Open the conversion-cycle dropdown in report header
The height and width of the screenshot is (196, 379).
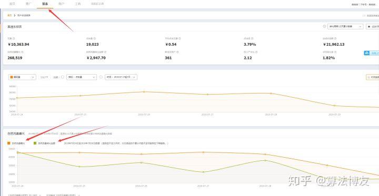pyautogui.click(x=345, y=26)
